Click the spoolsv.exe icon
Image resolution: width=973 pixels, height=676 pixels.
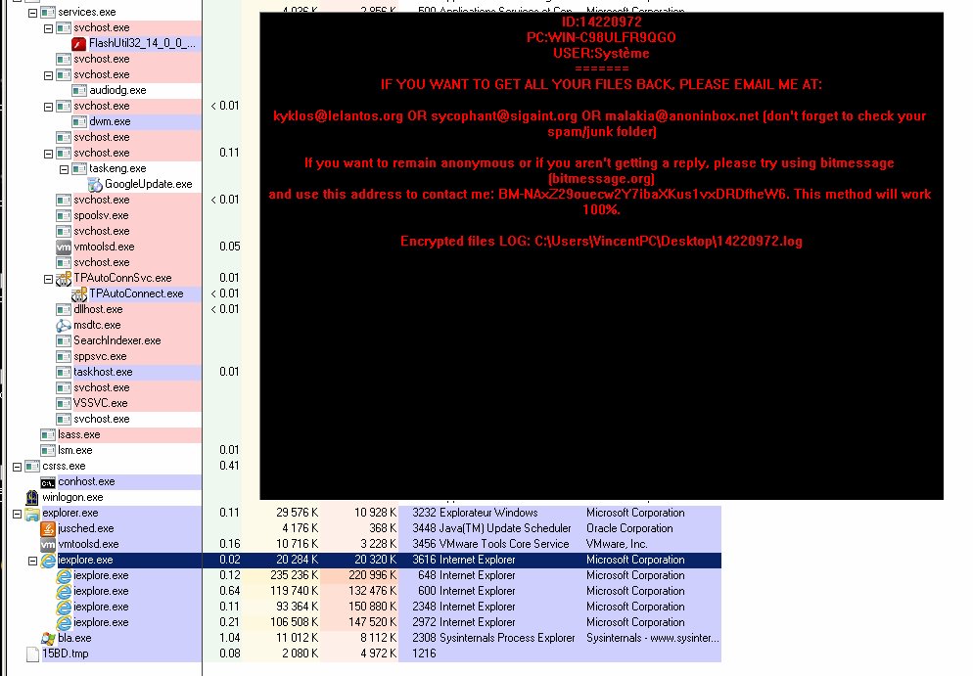tap(64, 216)
